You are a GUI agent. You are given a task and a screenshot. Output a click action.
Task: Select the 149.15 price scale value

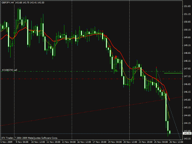[187, 45]
